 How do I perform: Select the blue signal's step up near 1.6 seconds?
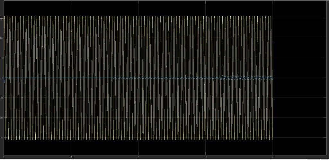222,78
